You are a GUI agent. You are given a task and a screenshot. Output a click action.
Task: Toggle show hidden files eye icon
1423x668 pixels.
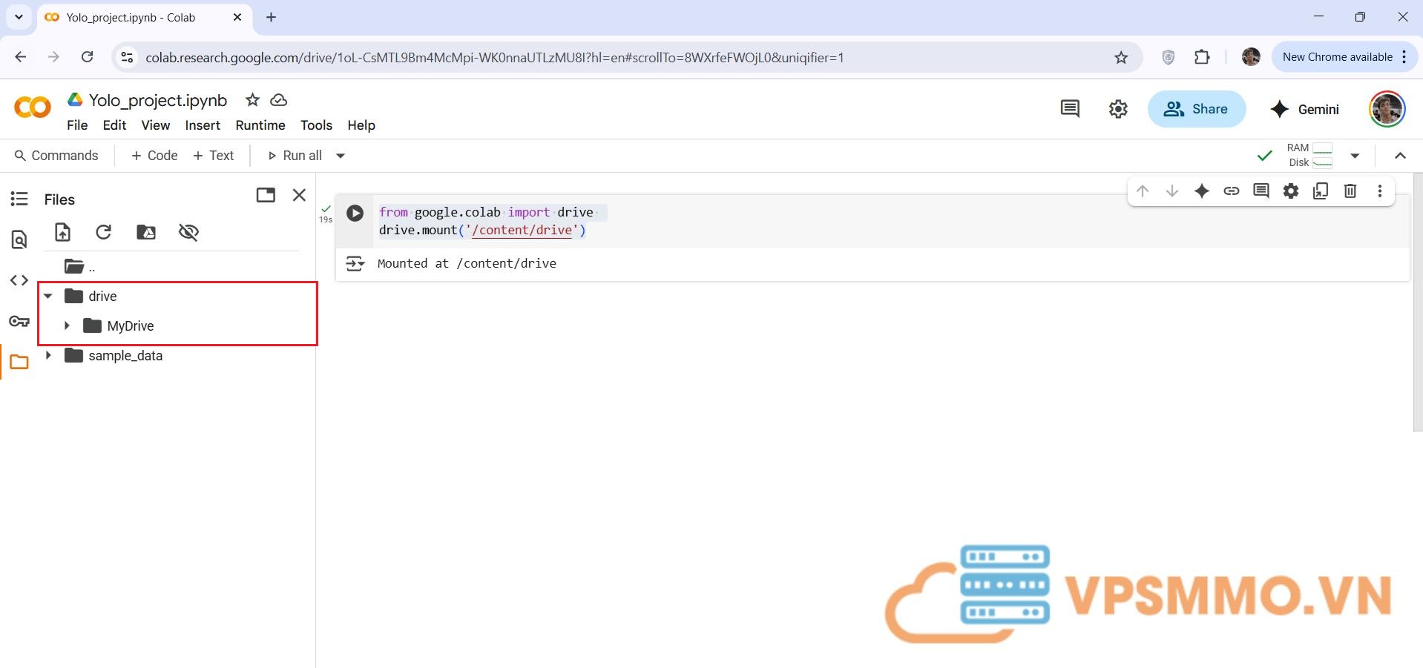188,232
